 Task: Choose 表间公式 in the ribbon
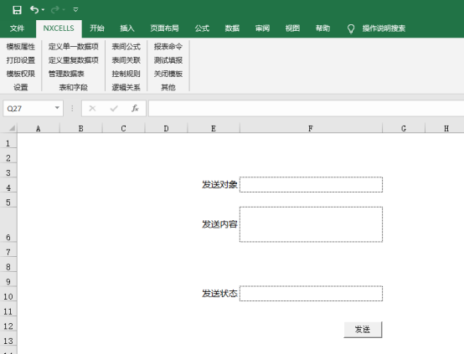126,47
